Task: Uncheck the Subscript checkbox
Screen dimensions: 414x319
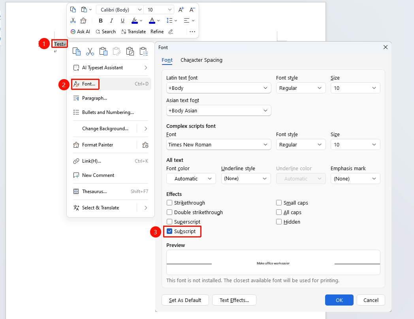Action: [169, 232]
